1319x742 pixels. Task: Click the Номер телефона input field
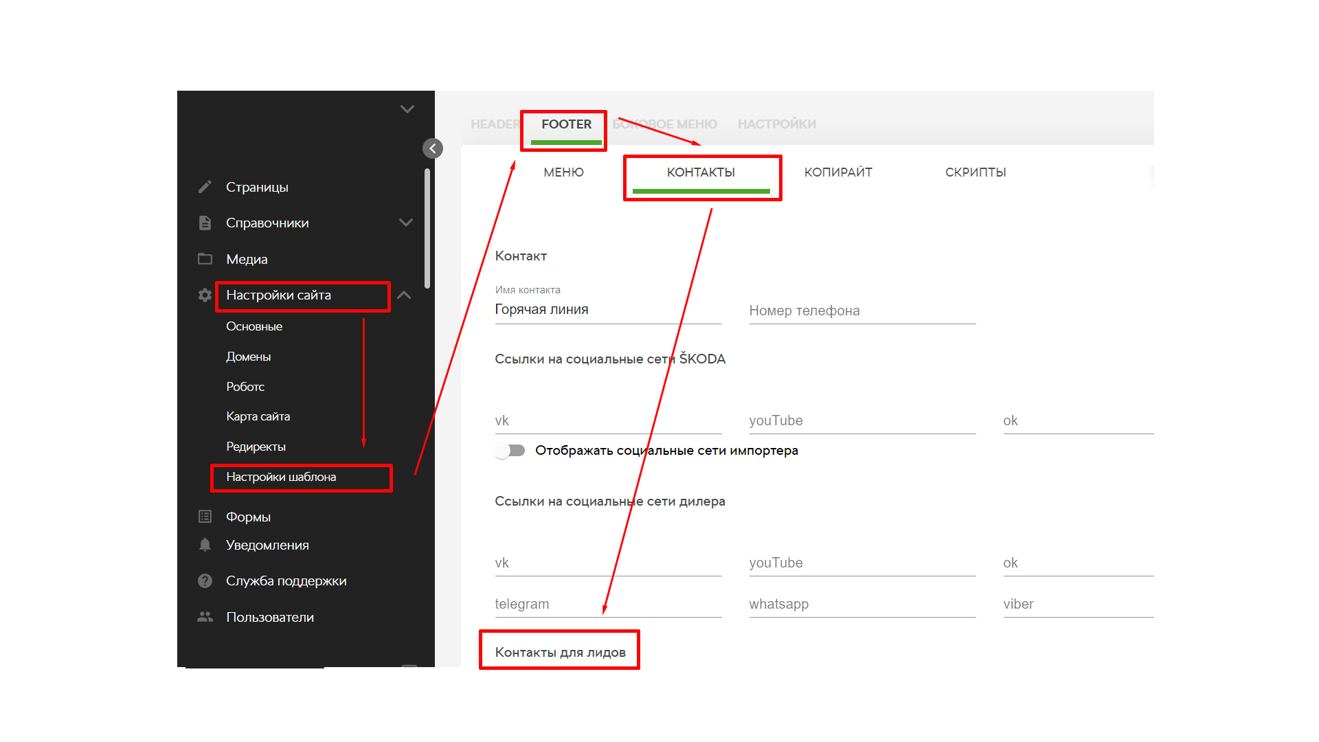pyautogui.click(x=862, y=311)
